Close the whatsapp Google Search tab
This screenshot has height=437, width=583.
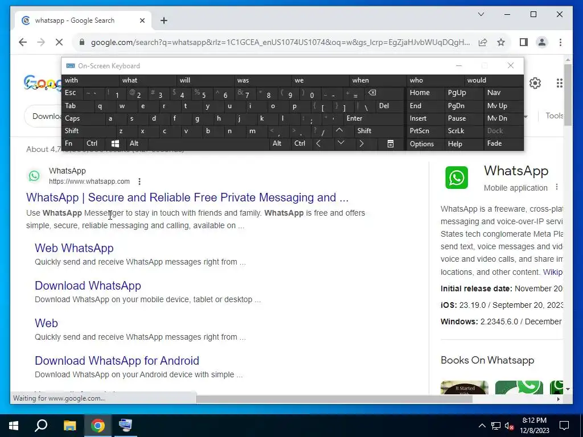[142, 20]
